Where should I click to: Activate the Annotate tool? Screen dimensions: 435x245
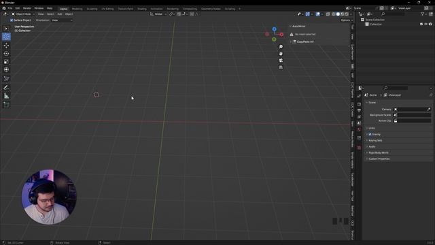point(6,88)
